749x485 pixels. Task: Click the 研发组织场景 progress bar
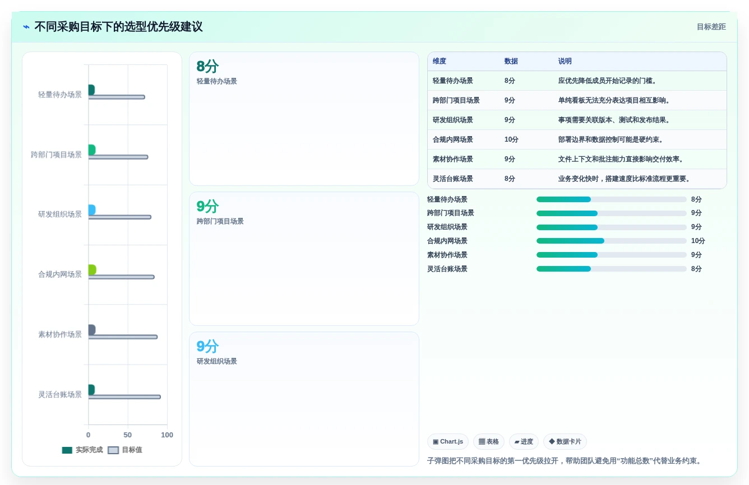pos(612,227)
